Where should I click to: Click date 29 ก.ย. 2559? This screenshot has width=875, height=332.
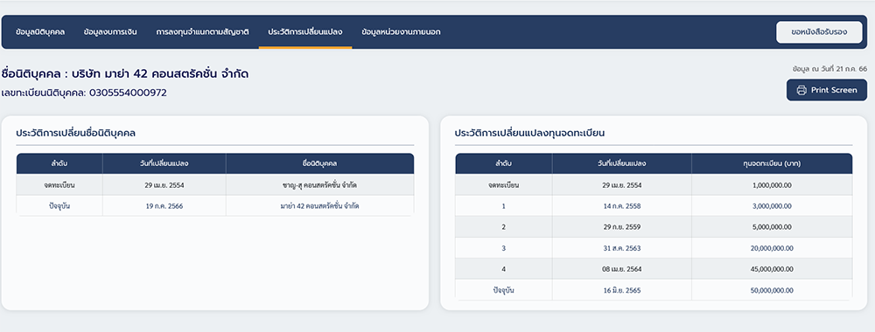[x=621, y=227]
